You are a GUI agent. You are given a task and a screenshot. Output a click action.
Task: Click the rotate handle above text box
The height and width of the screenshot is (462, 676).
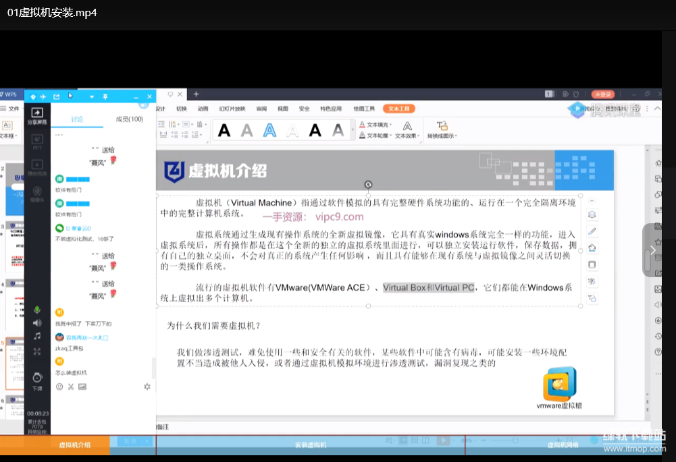368,184
